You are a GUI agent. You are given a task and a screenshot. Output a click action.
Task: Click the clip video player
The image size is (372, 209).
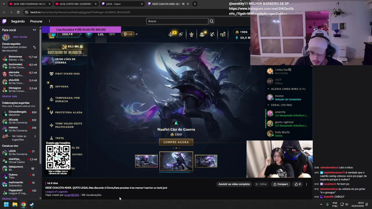coord(177,102)
